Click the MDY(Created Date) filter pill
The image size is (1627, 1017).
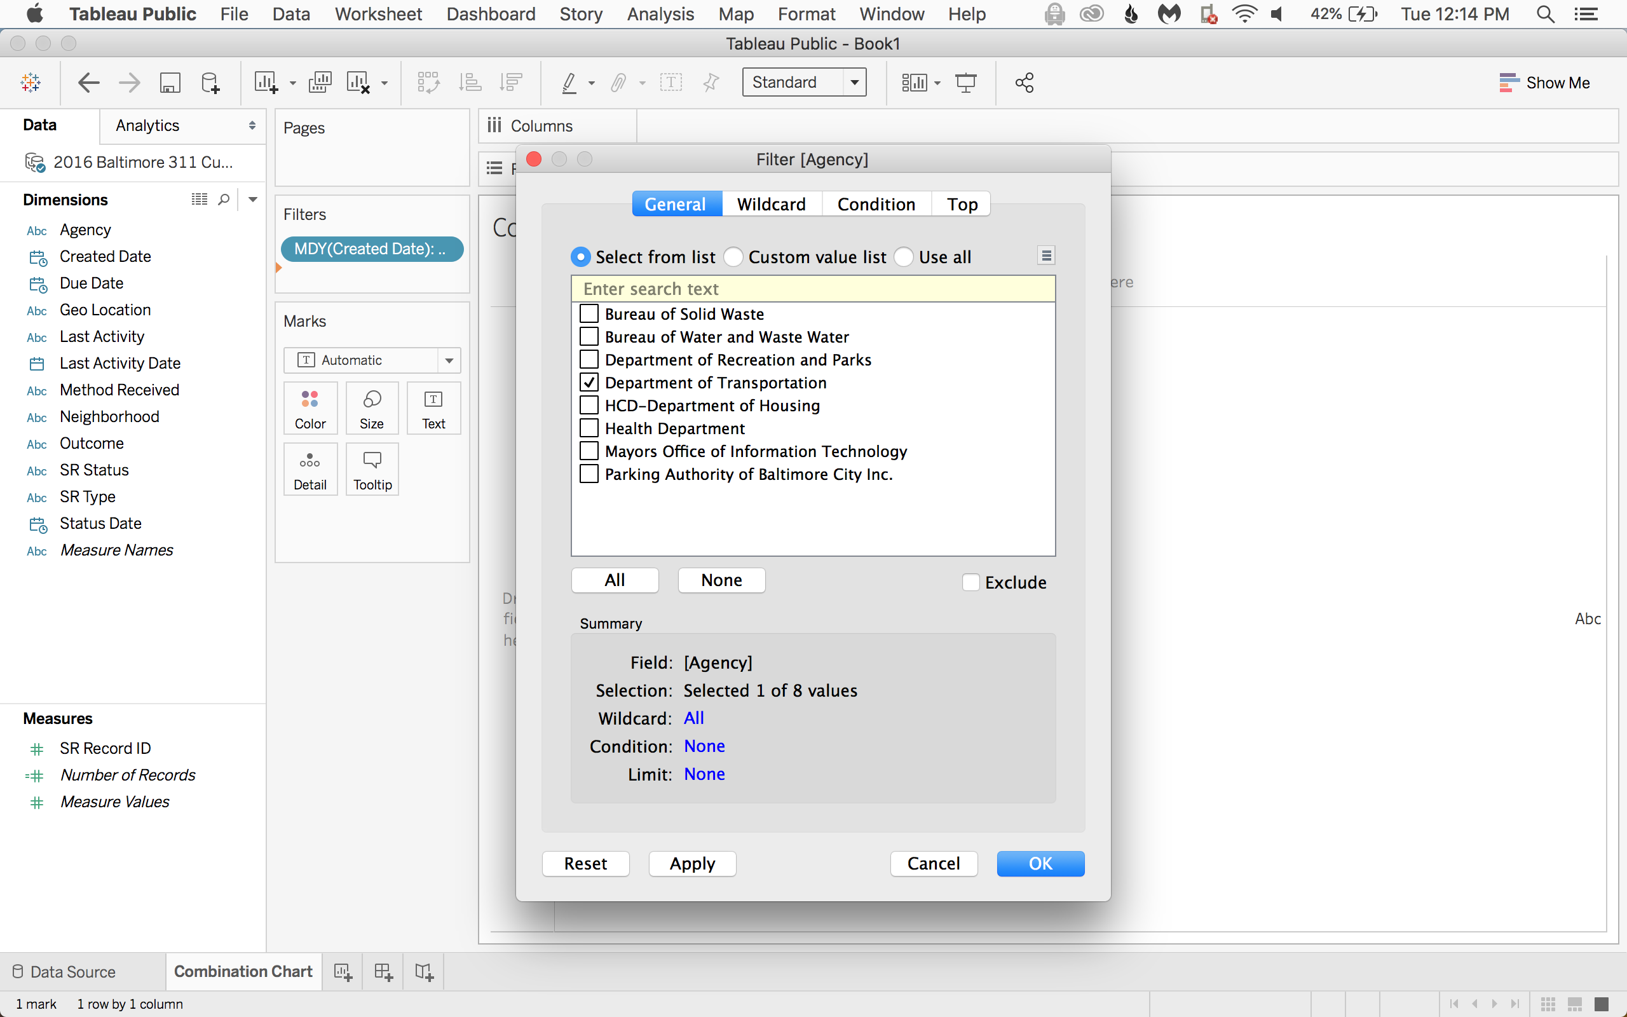[372, 249]
